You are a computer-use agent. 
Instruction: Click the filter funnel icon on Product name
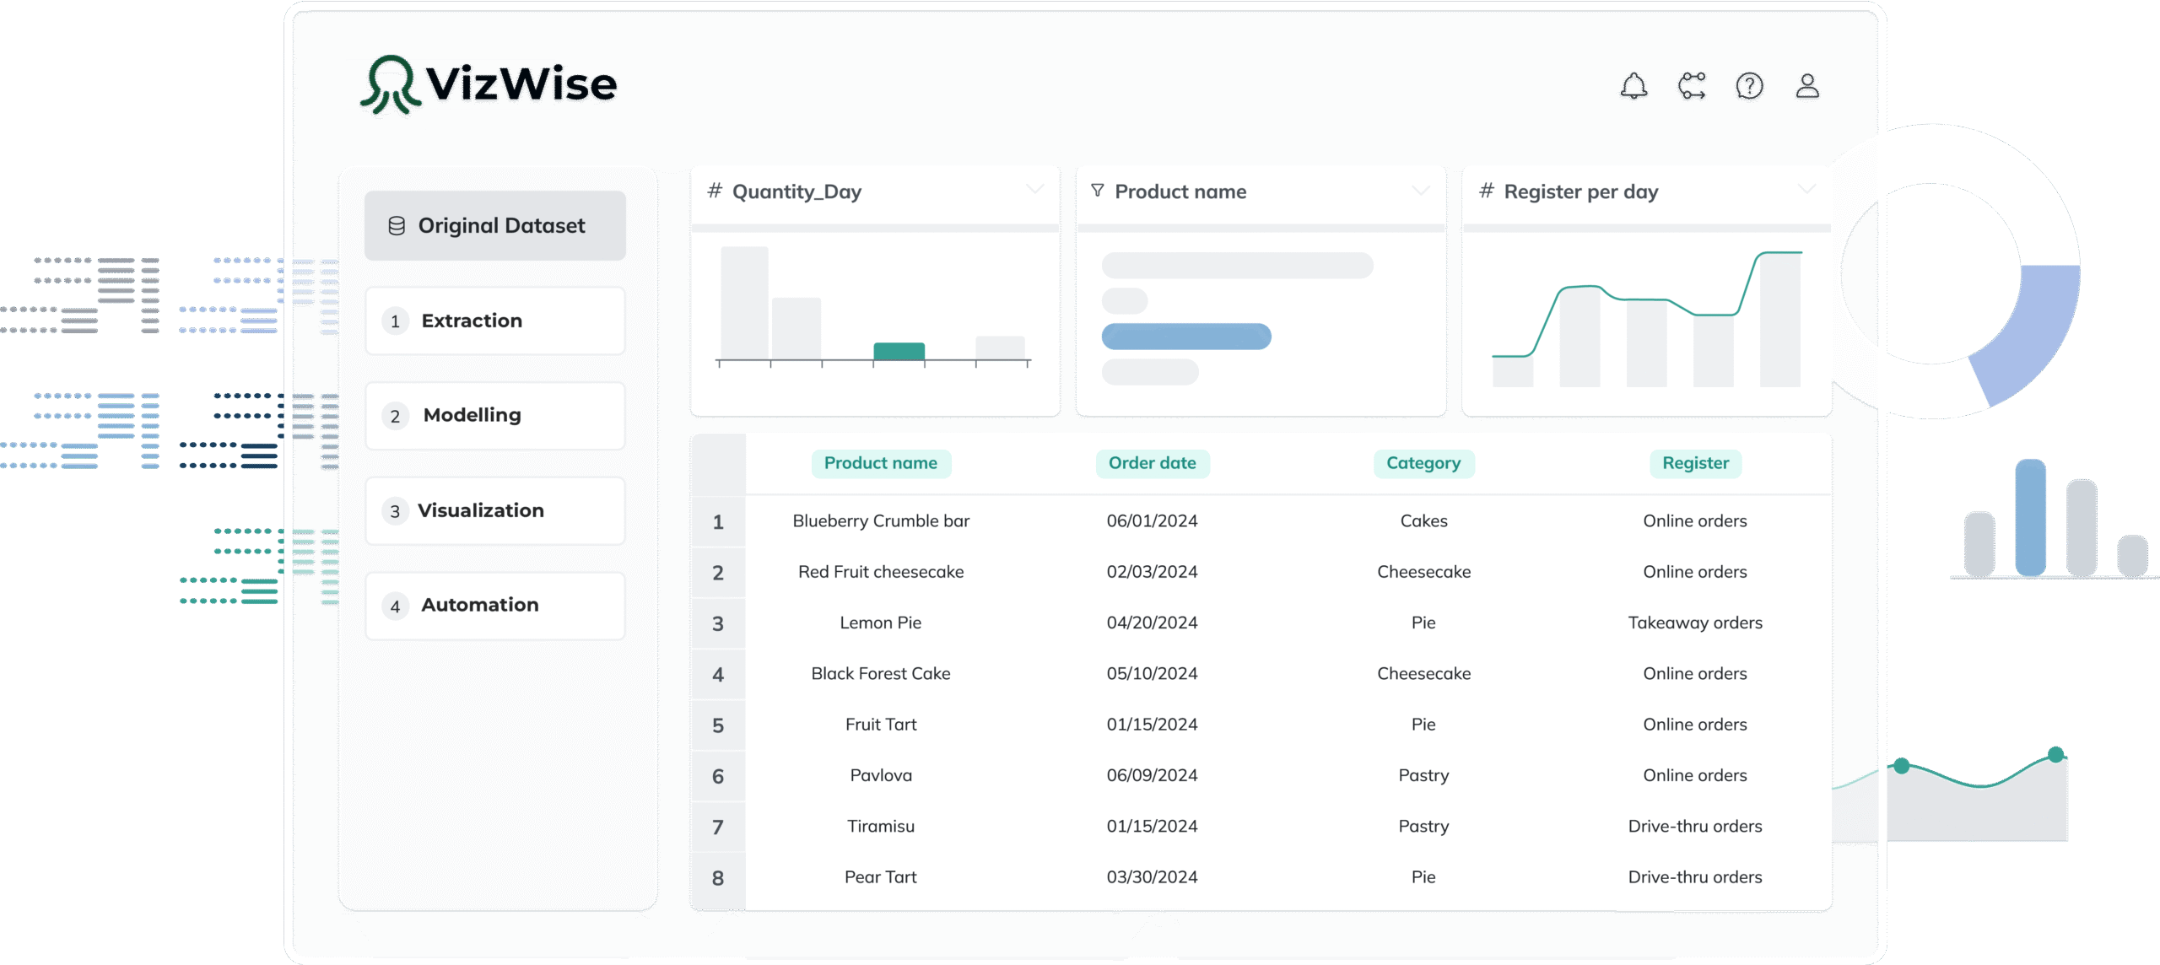click(x=1097, y=191)
